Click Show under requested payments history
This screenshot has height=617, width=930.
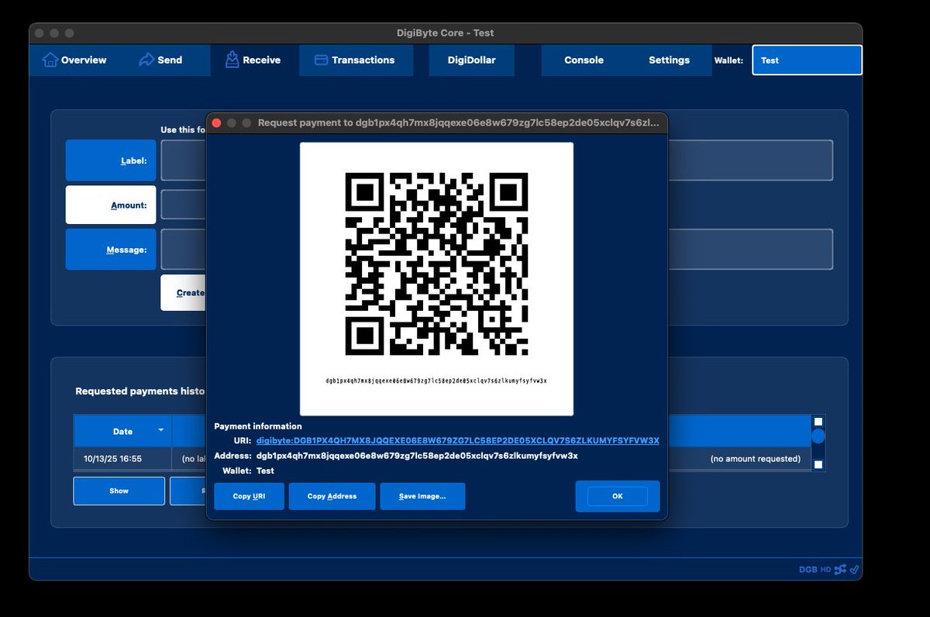(119, 491)
